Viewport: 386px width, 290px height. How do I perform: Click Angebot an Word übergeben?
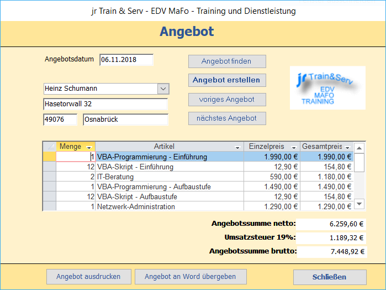click(191, 277)
